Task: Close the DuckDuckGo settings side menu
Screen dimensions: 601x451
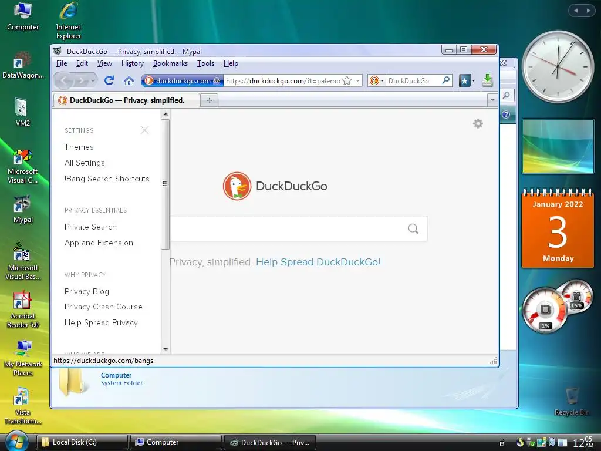Action: click(x=144, y=130)
